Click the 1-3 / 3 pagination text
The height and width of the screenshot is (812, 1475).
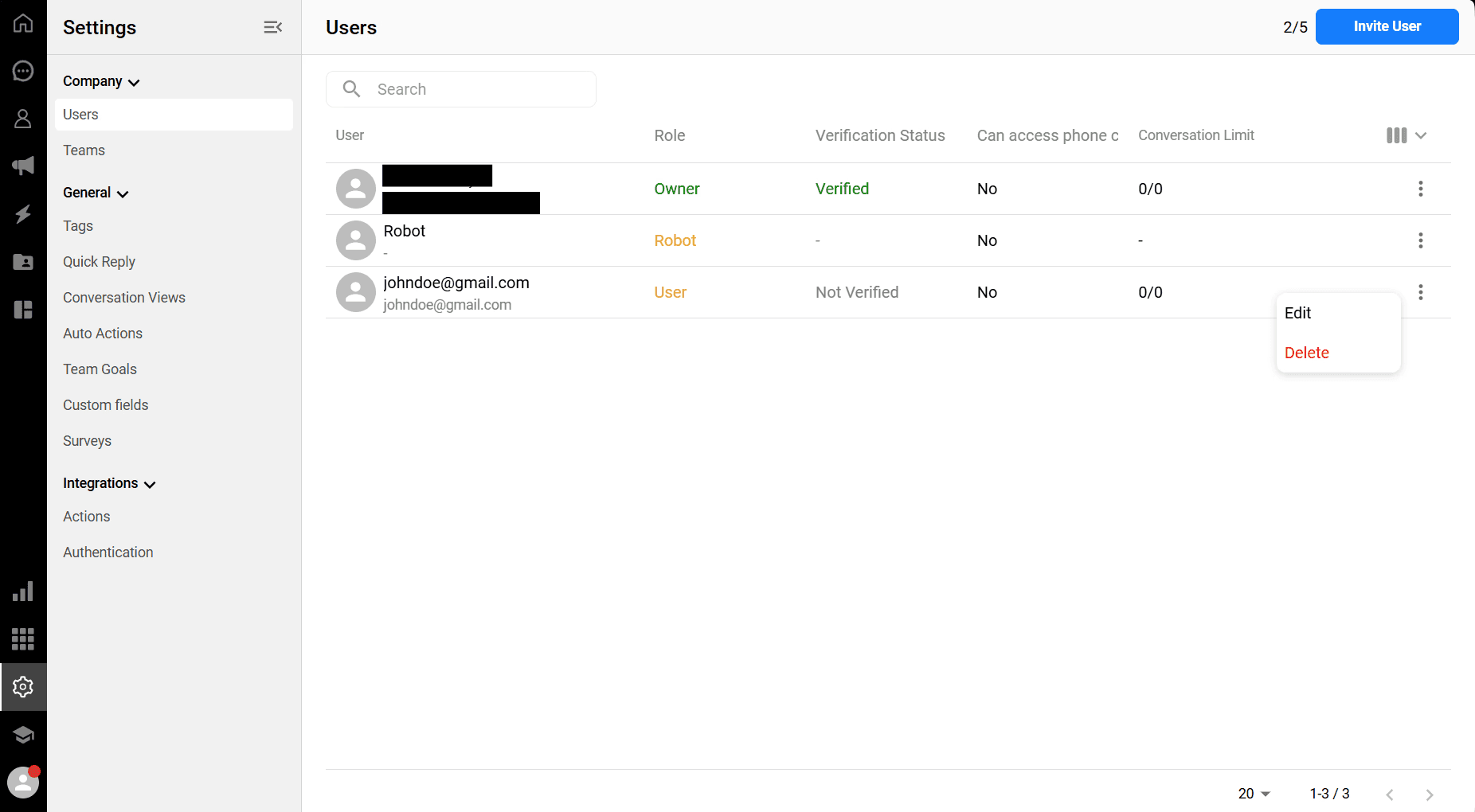pos(1329,794)
